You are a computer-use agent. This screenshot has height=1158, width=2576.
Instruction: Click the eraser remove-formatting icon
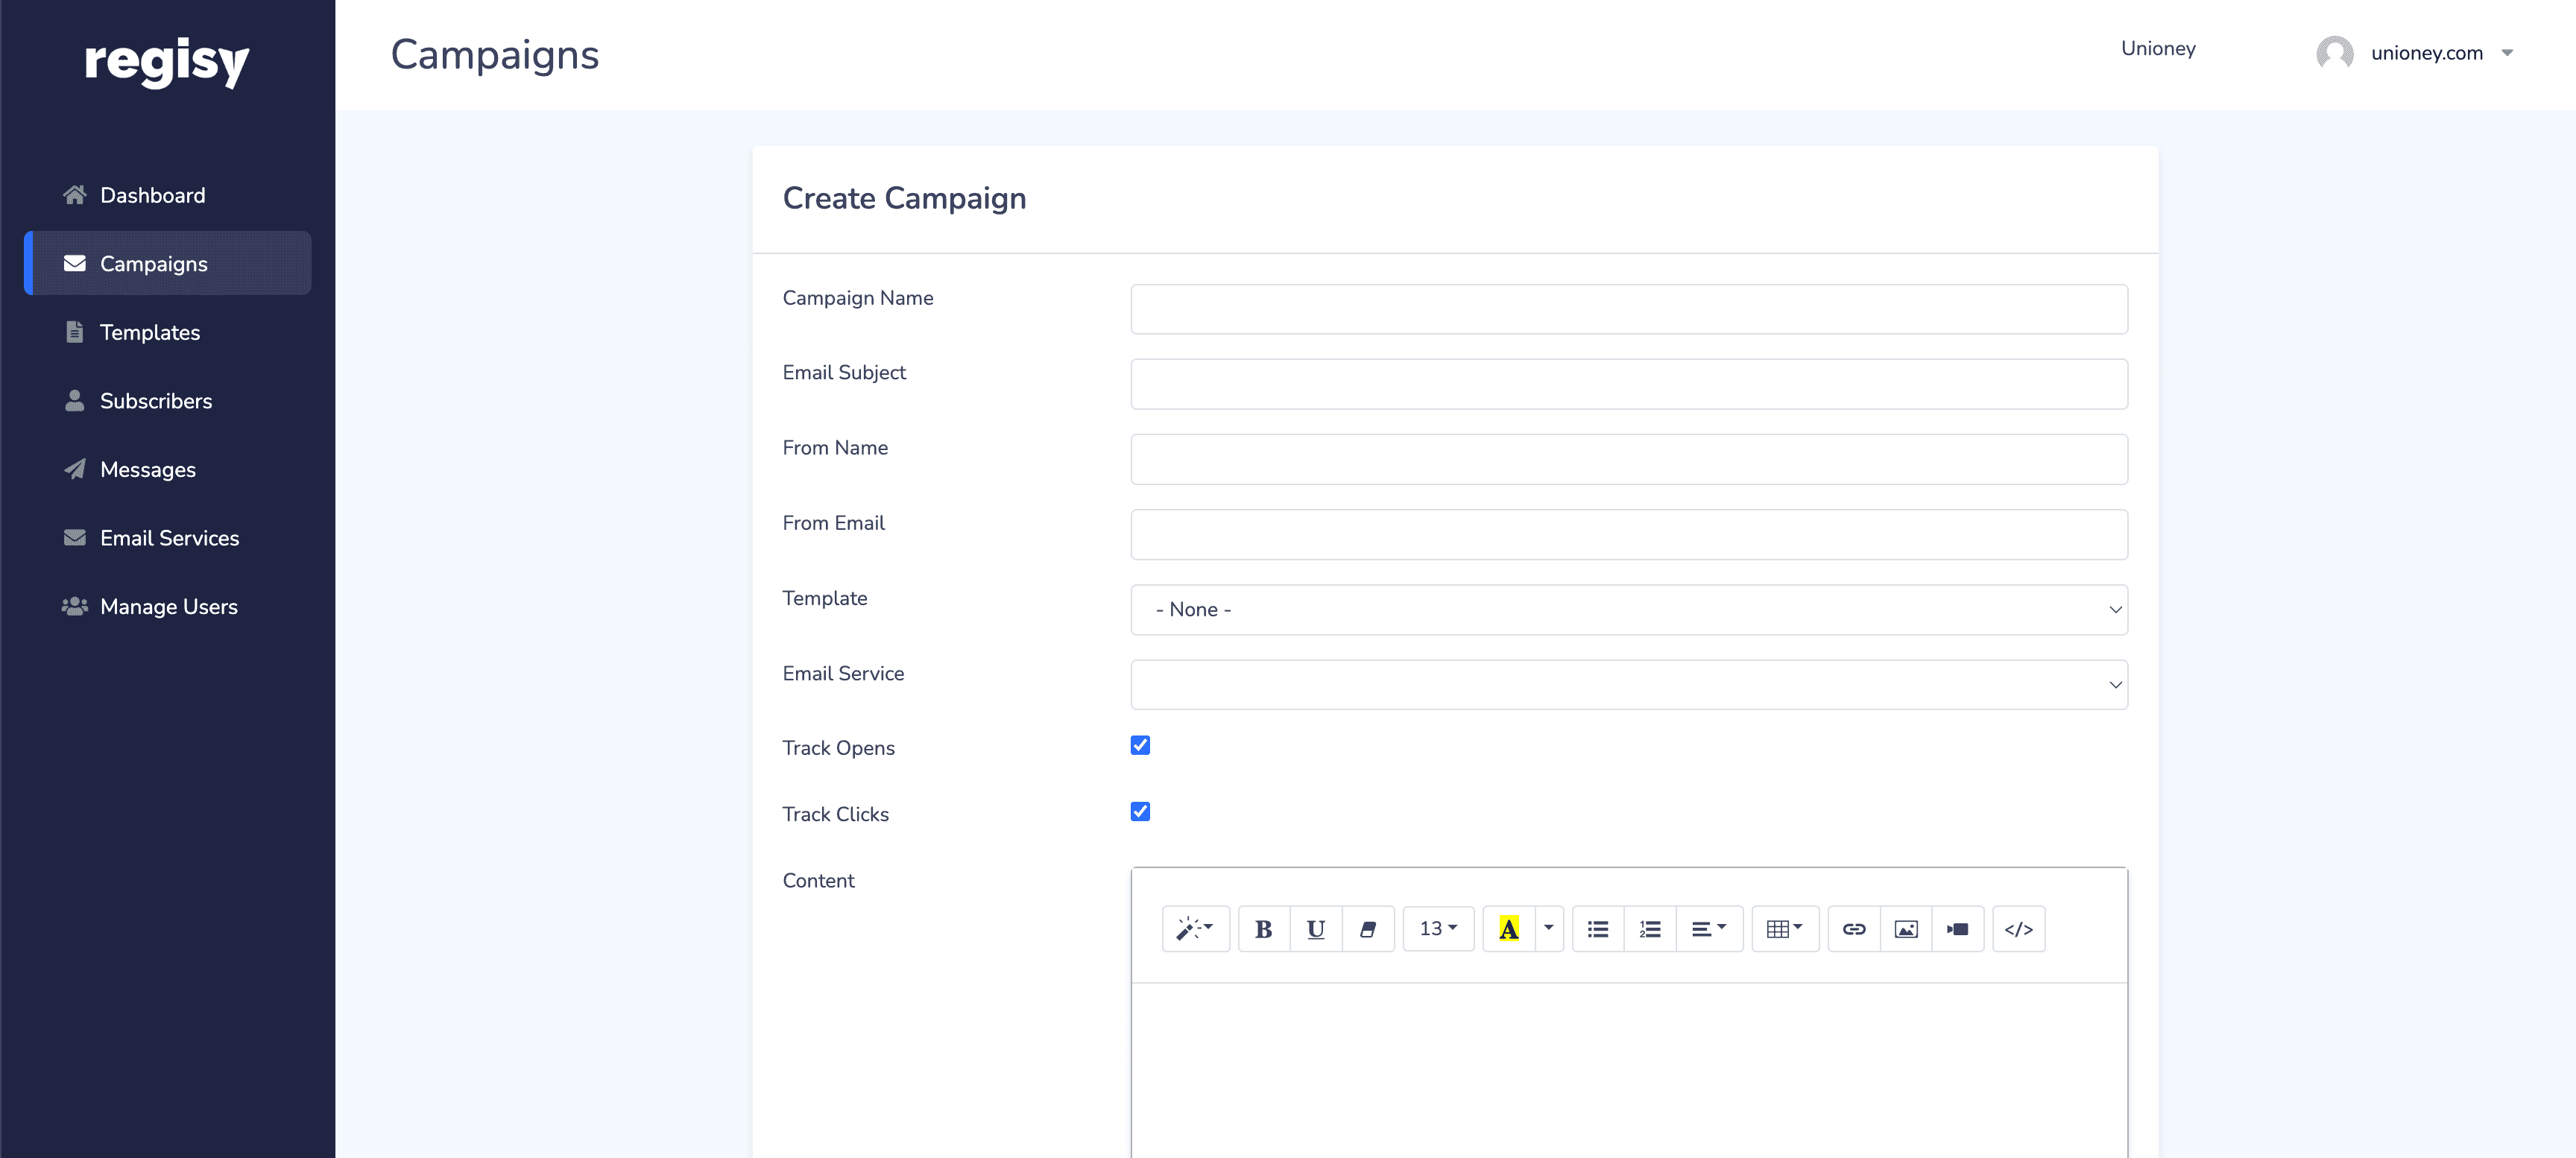pyautogui.click(x=1367, y=929)
